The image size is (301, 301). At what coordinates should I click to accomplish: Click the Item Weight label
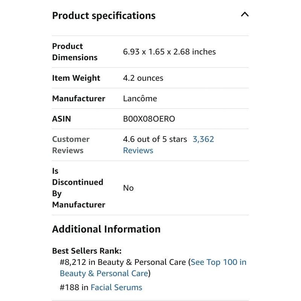tap(76, 78)
